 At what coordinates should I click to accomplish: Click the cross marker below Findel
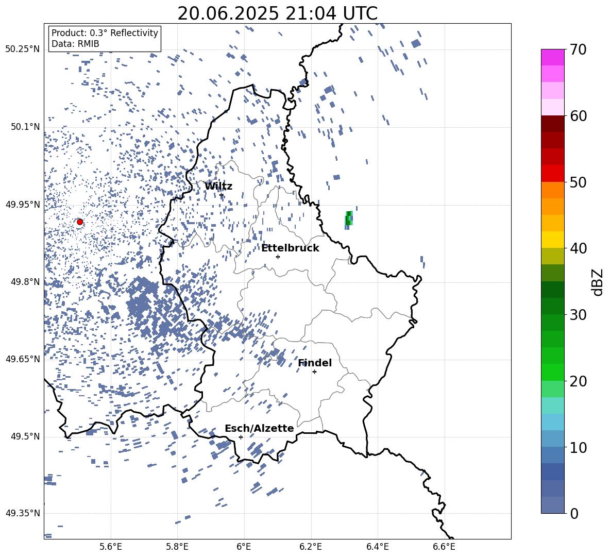pos(314,372)
